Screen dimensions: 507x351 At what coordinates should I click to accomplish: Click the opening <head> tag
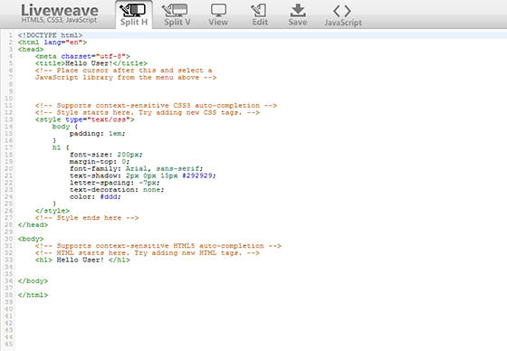click(31, 50)
